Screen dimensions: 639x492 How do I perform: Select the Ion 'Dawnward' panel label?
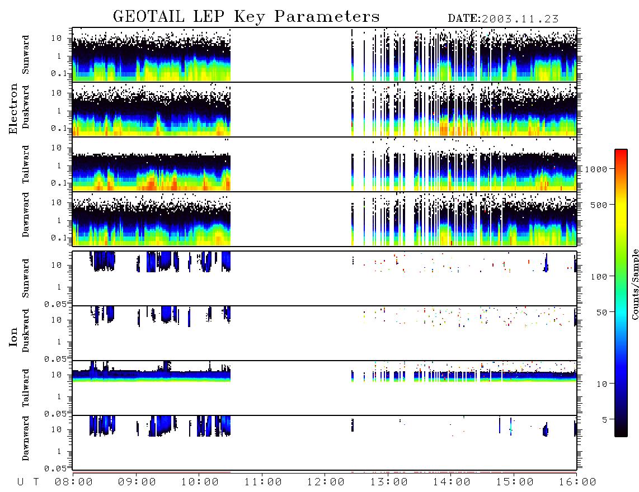pyautogui.click(x=26, y=438)
